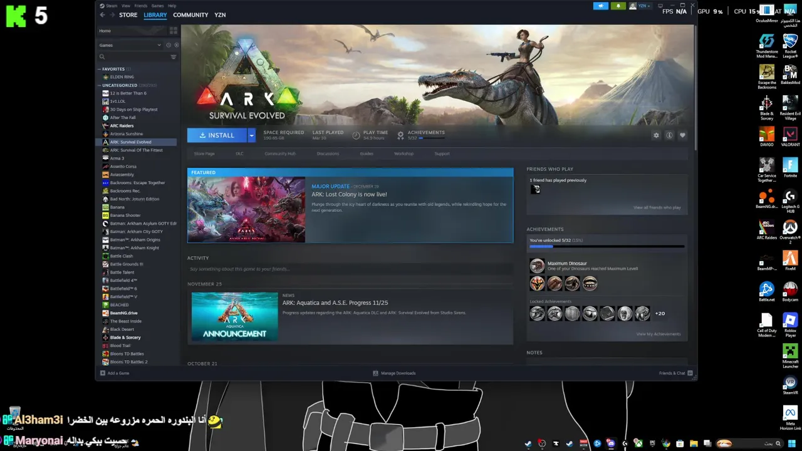Open the Community Hub link

click(x=280, y=153)
